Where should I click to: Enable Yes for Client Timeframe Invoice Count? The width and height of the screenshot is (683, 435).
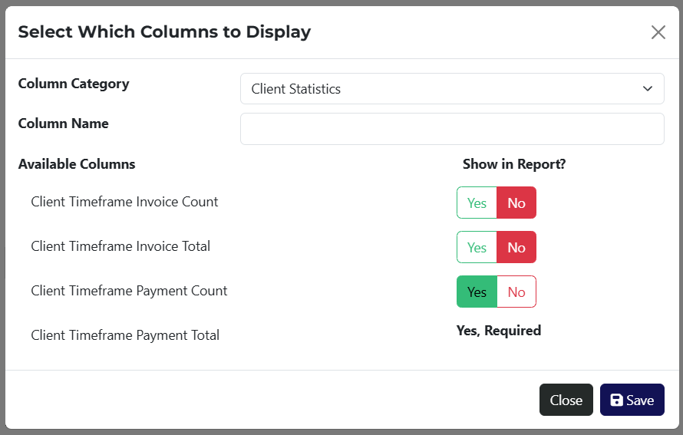pyautogui.click(x=477, y=203)
